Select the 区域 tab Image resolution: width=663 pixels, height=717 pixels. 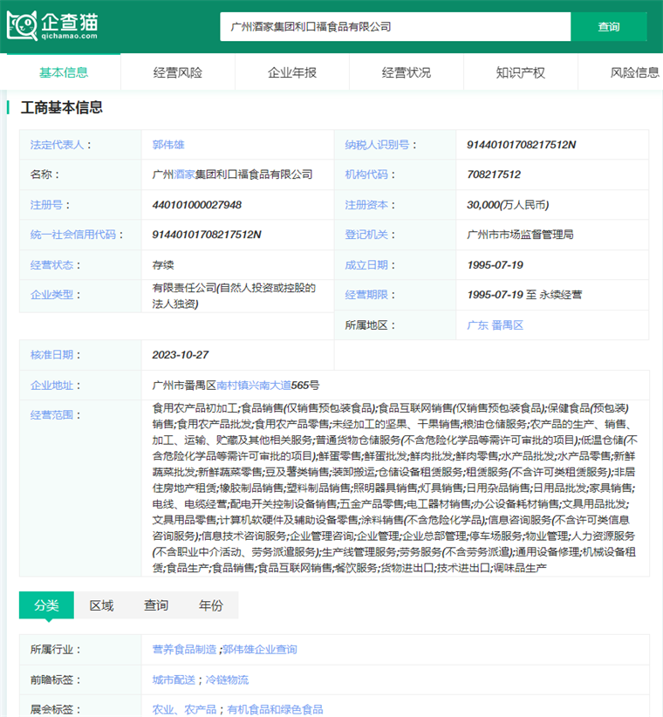pyautogui.click(x=101, y=605)
